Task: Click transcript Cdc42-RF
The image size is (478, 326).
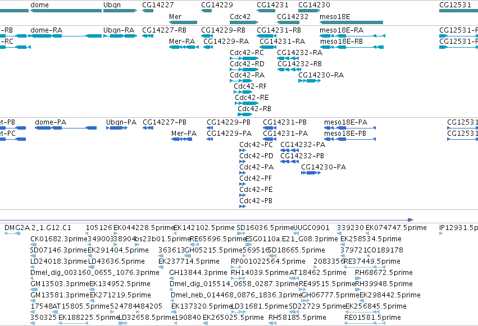Action: point(243,92)
